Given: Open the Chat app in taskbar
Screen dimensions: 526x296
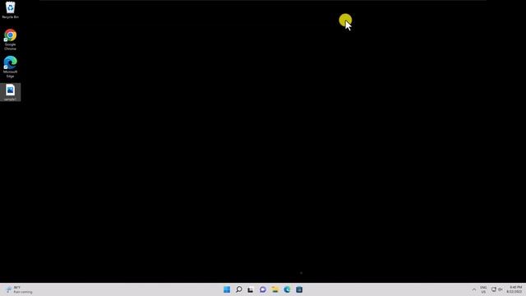Looking at the screenshot, I should coord(263,289).
